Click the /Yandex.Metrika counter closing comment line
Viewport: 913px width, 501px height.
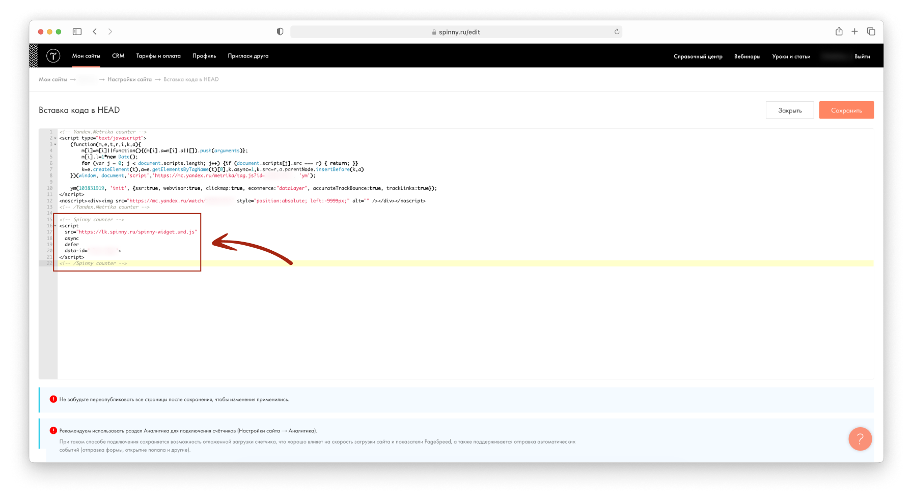pos(104,207)
